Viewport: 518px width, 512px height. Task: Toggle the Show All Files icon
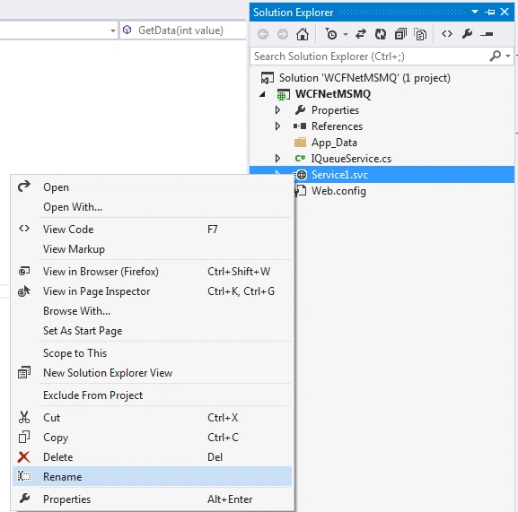tap(420, 34)
